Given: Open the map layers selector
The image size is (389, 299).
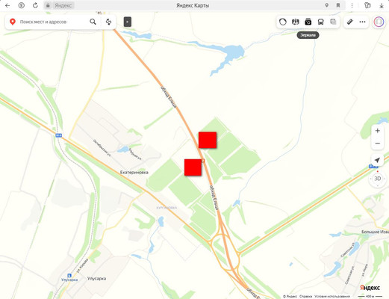Looking at the screenshot, I should tap(333, 22).
